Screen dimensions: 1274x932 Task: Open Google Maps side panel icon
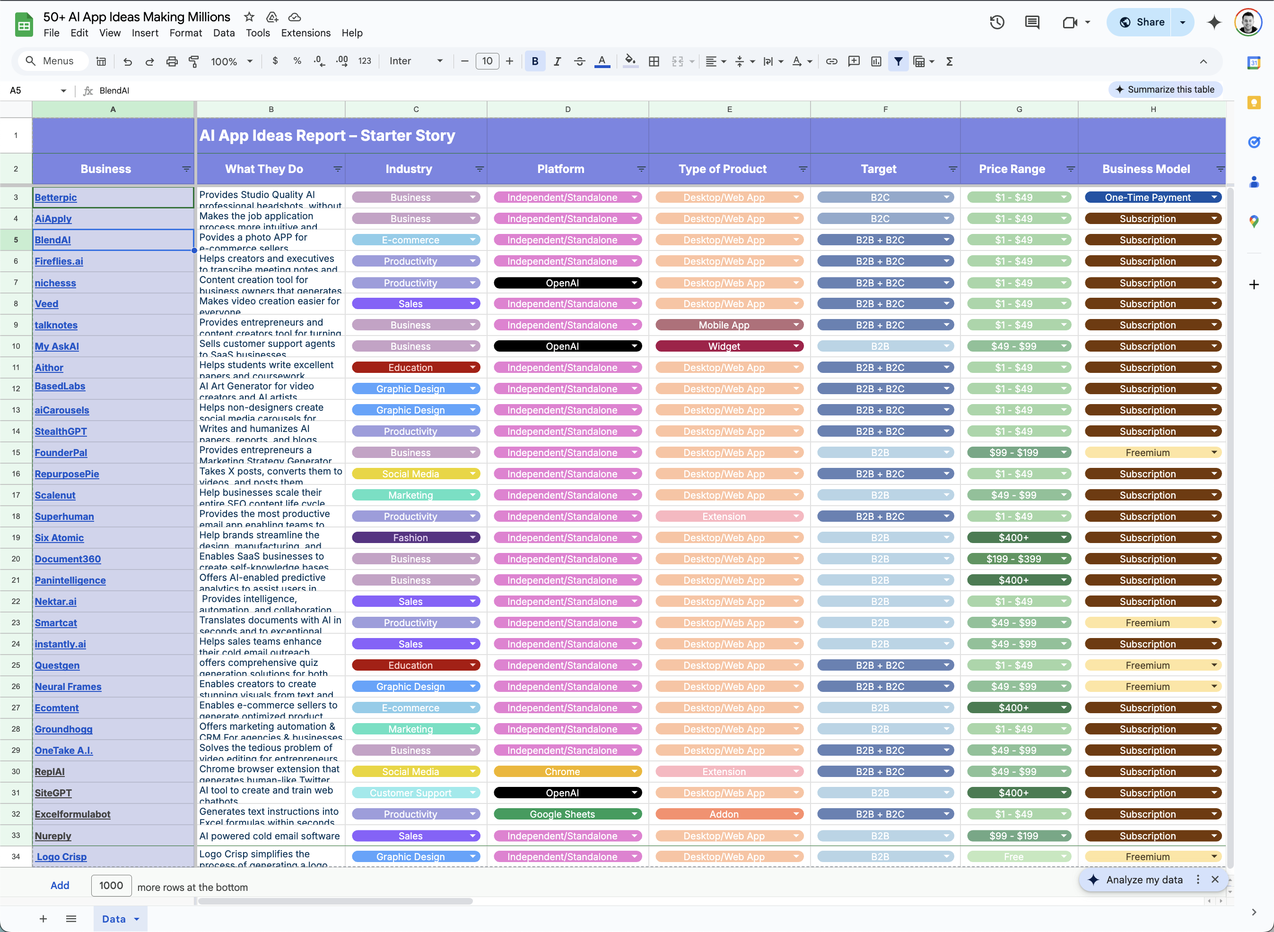click(x=1254, y=221)
